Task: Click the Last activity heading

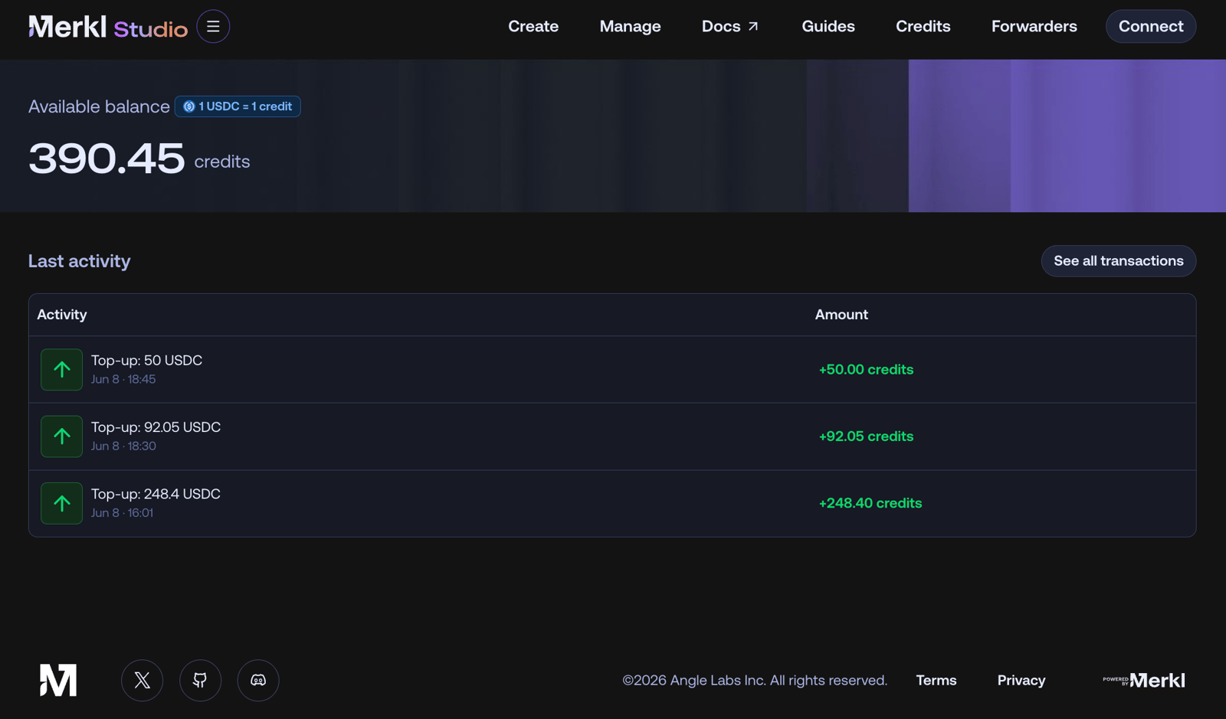Action: [x=80, y=261]
